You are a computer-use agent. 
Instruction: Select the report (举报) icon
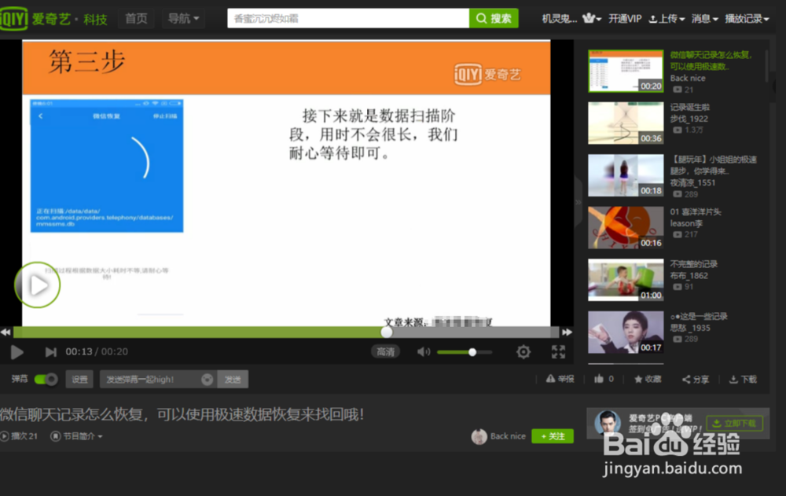coord(560,378)
